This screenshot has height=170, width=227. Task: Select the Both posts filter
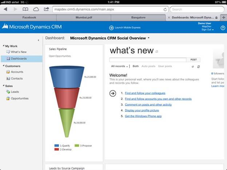click(x=136, y=66)
